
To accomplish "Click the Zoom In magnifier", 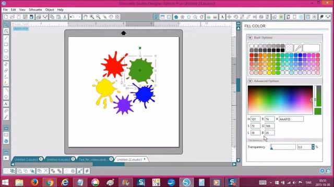I will 92,17.
